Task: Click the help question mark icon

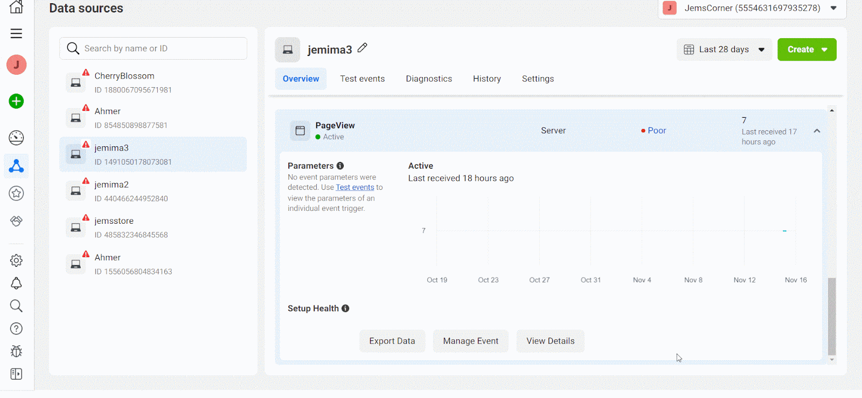Action: [x=16, y=329]
